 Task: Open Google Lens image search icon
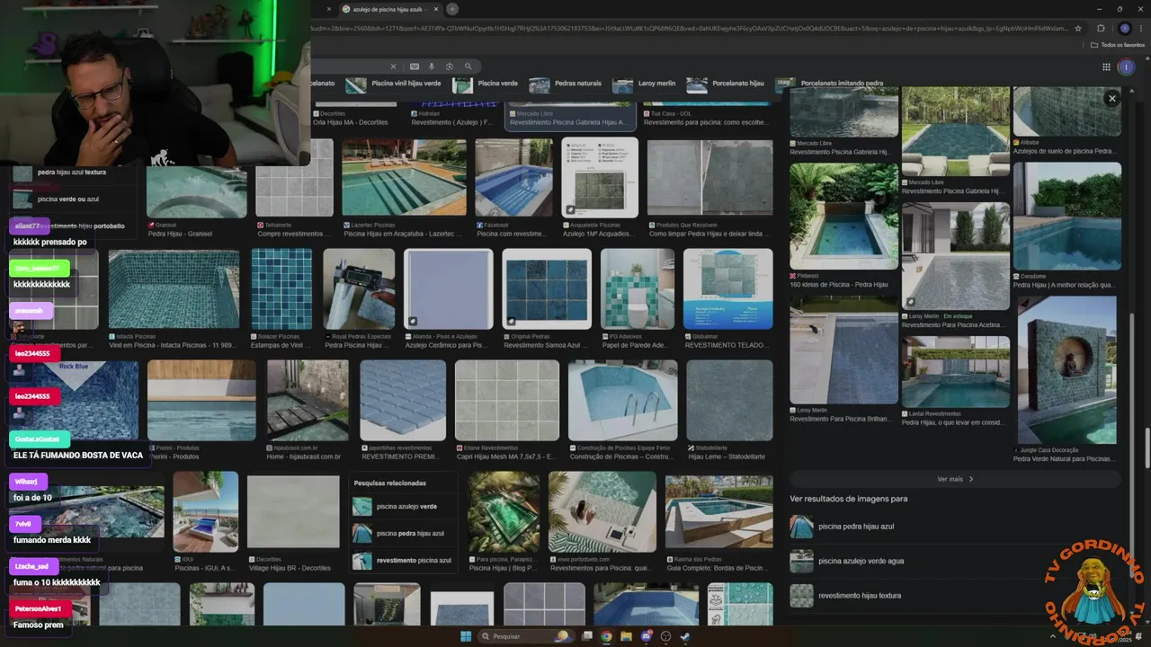(x=450, y=66)
